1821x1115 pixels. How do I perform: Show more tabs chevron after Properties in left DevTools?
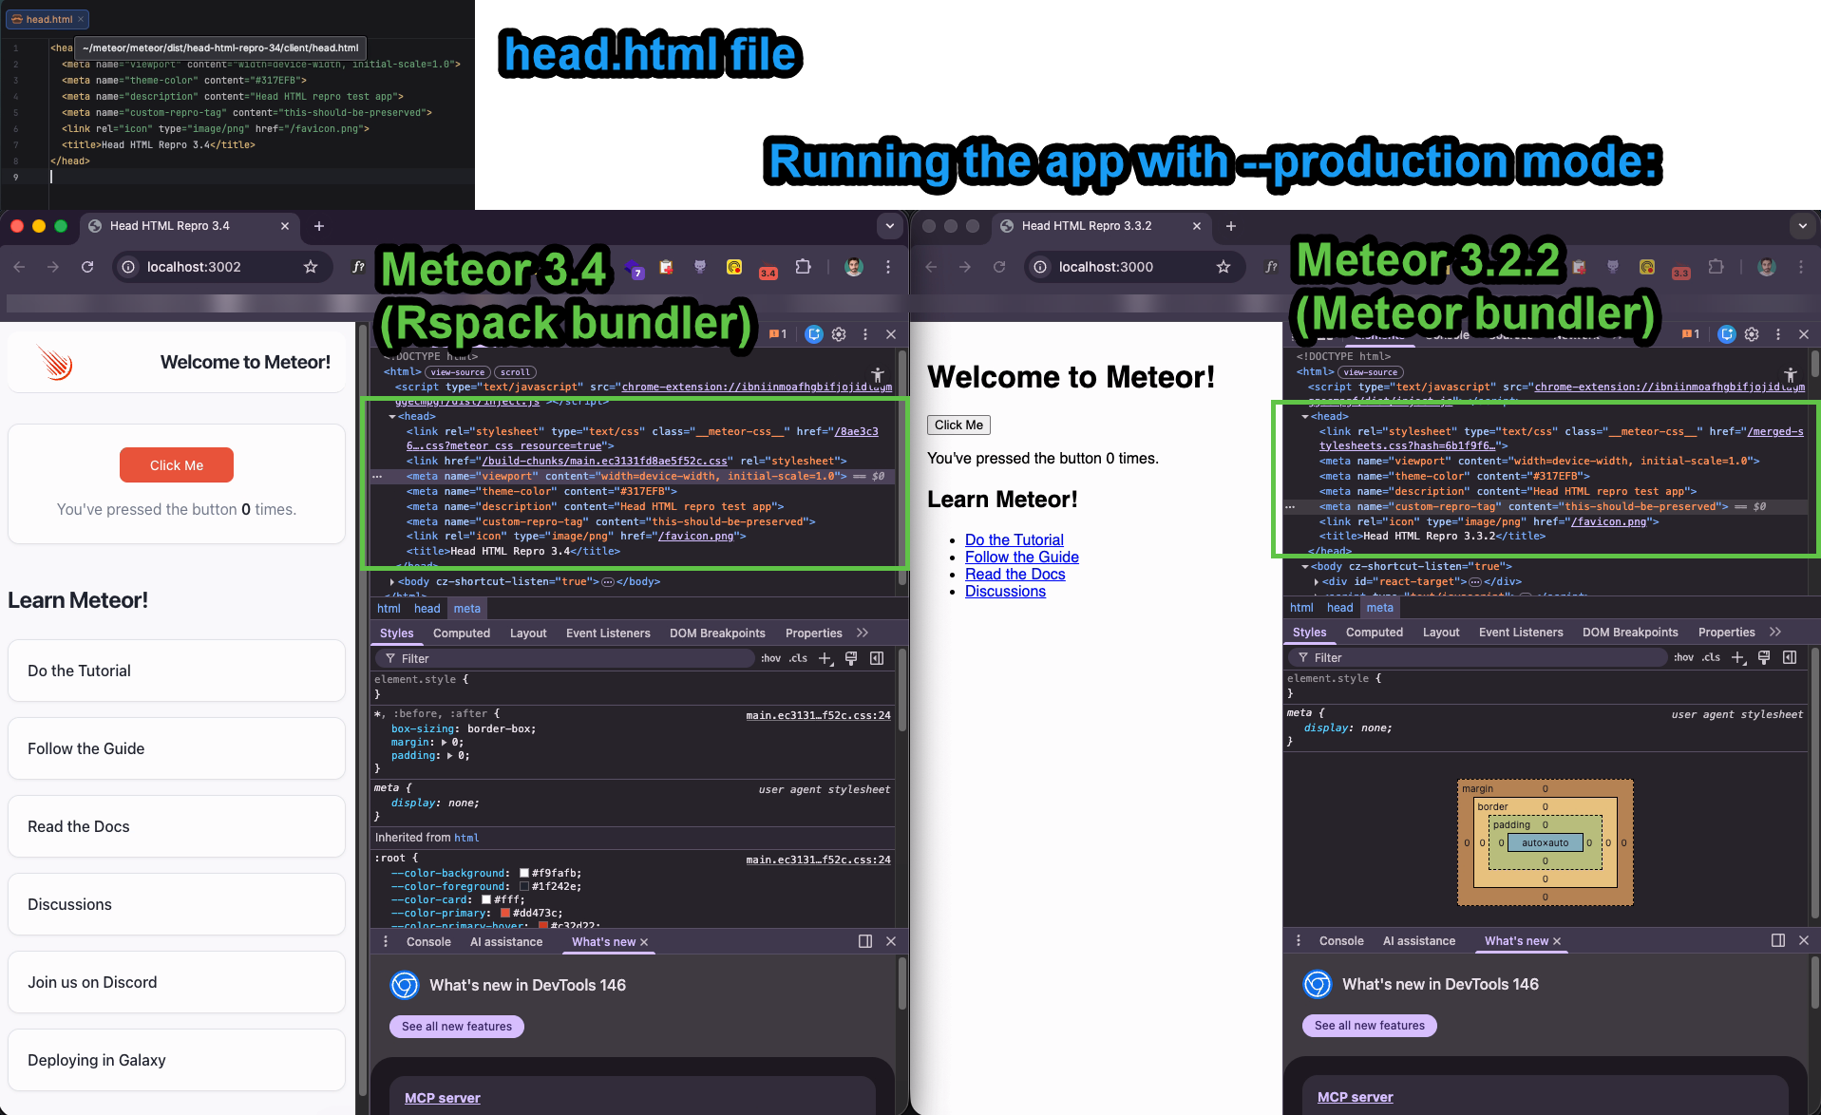(x=863, y=633)
